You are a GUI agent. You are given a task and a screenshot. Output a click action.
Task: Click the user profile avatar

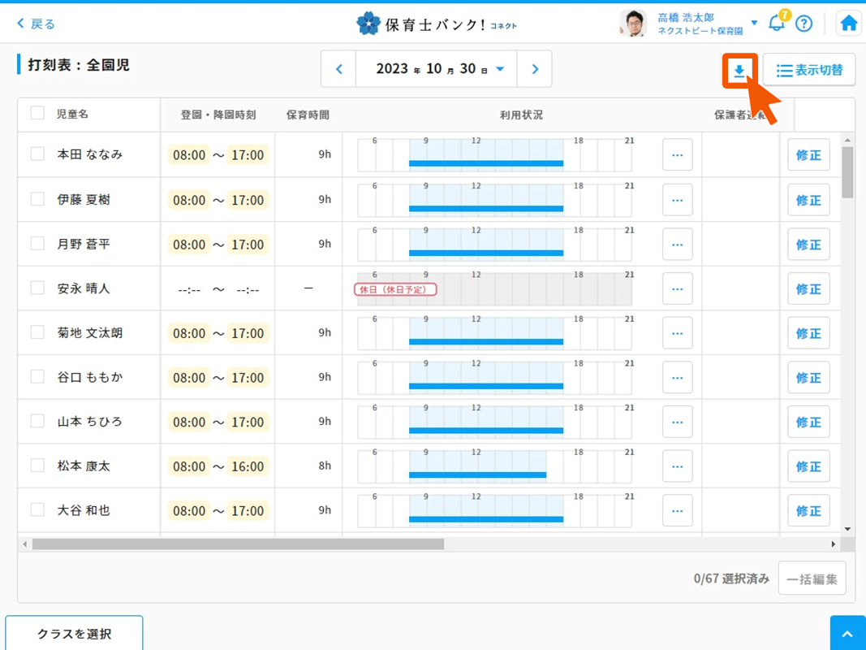pos(632,24)
